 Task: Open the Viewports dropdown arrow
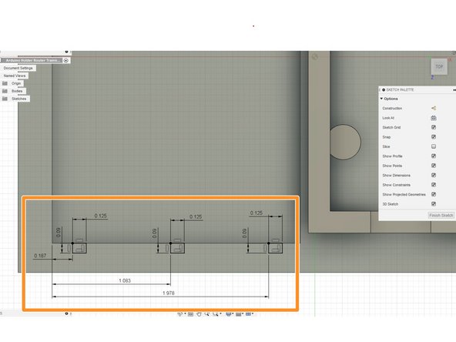point(253,313)
